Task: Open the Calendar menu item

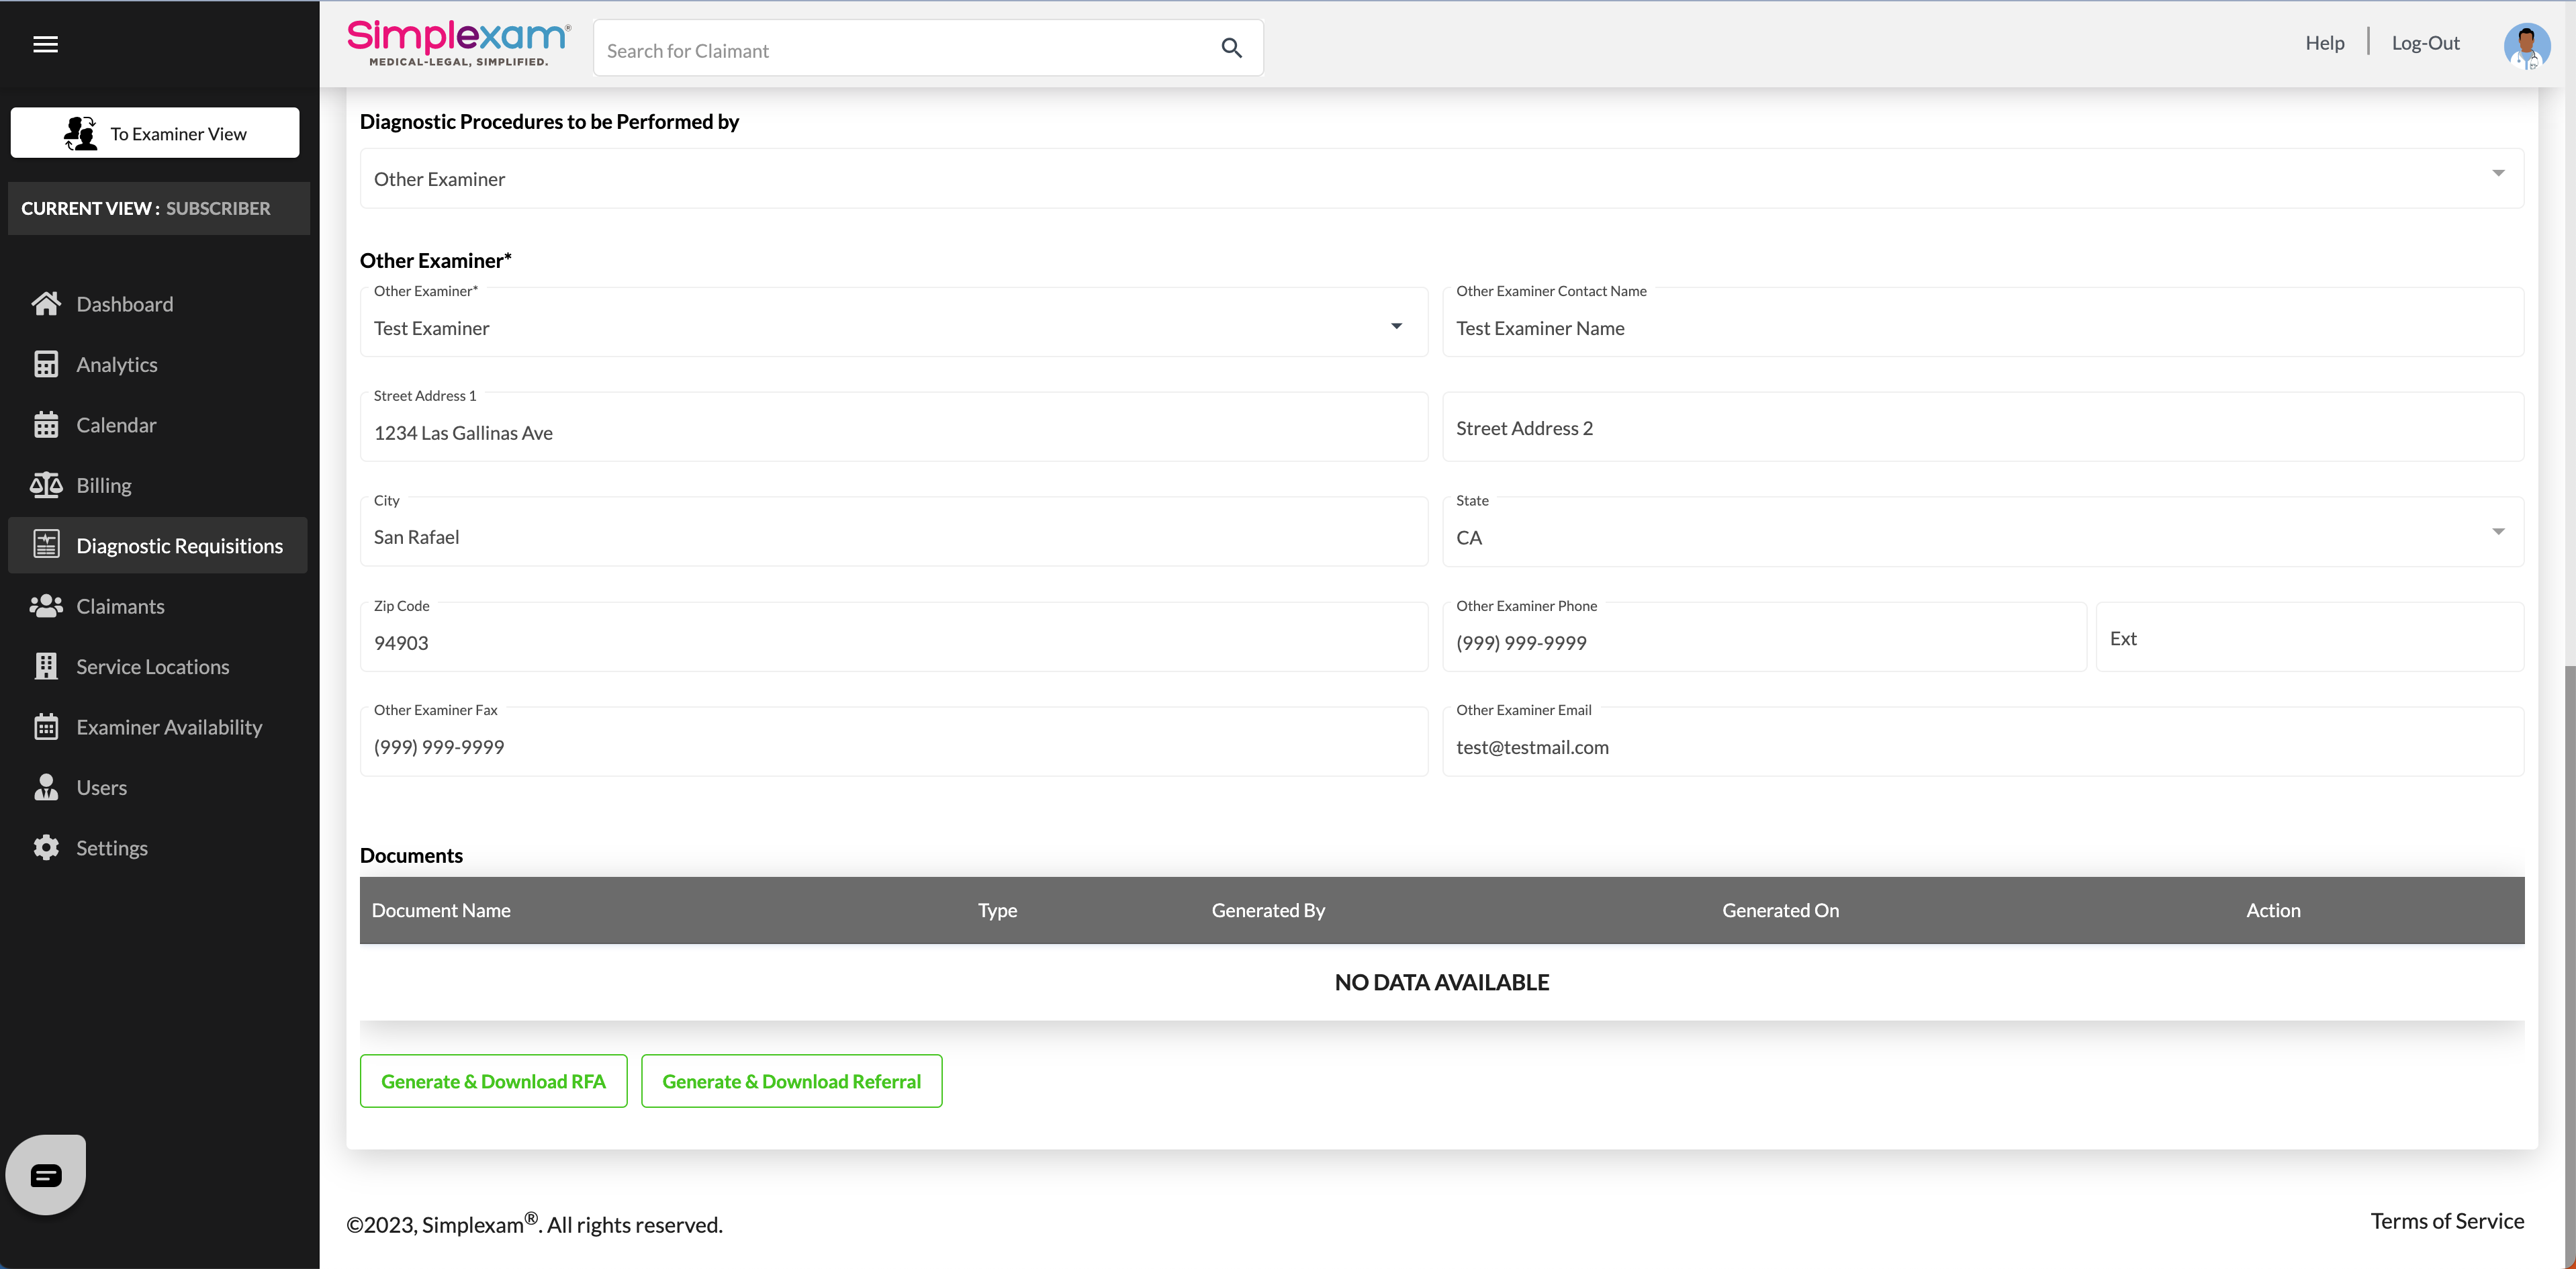Action: click(x=116, y=425)
